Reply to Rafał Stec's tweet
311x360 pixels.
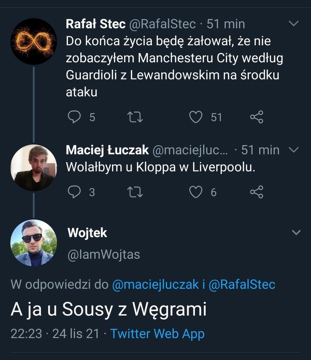pos(75,117)
